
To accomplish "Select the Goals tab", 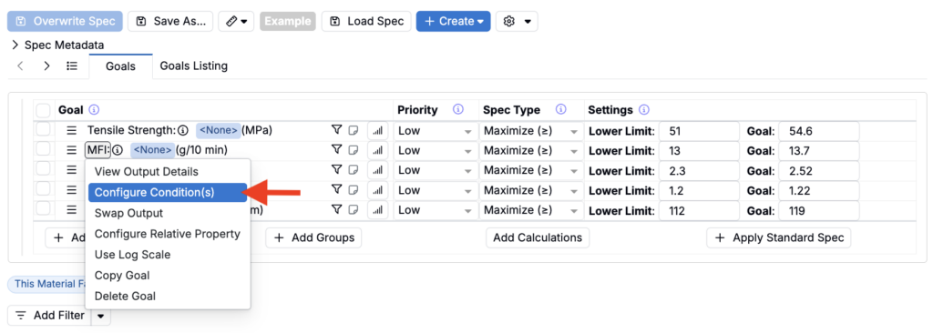I will pyautogui.click(x=121, y=66).
